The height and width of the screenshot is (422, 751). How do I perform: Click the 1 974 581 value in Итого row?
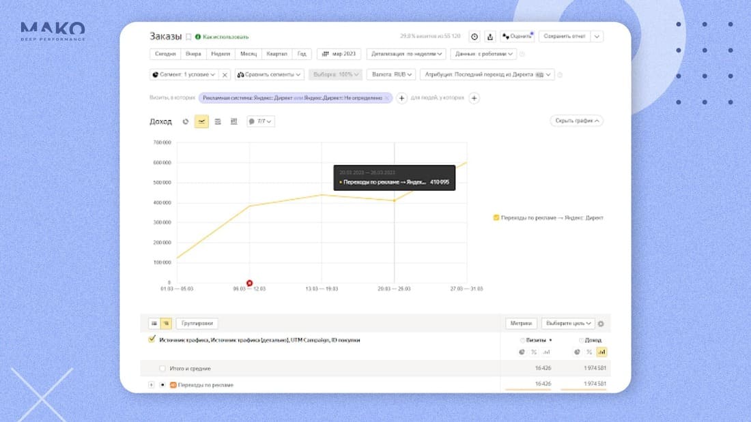pyautogui.click(x=595, y=368)
